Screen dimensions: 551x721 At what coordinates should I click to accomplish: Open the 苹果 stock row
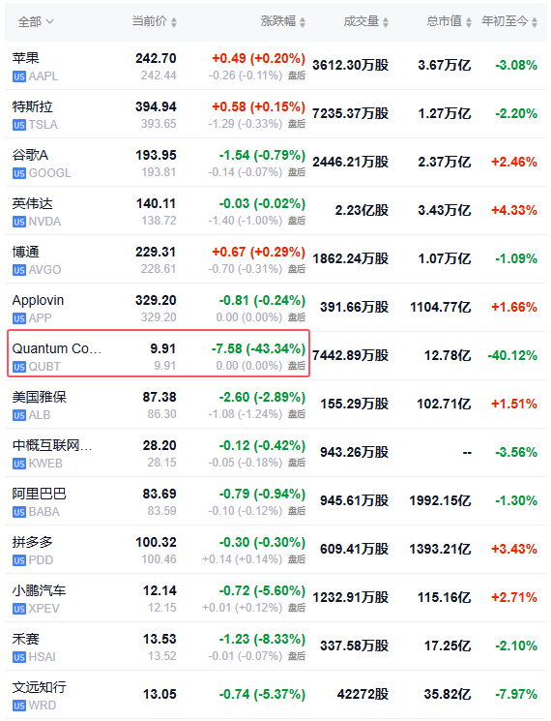coord(275,66)
